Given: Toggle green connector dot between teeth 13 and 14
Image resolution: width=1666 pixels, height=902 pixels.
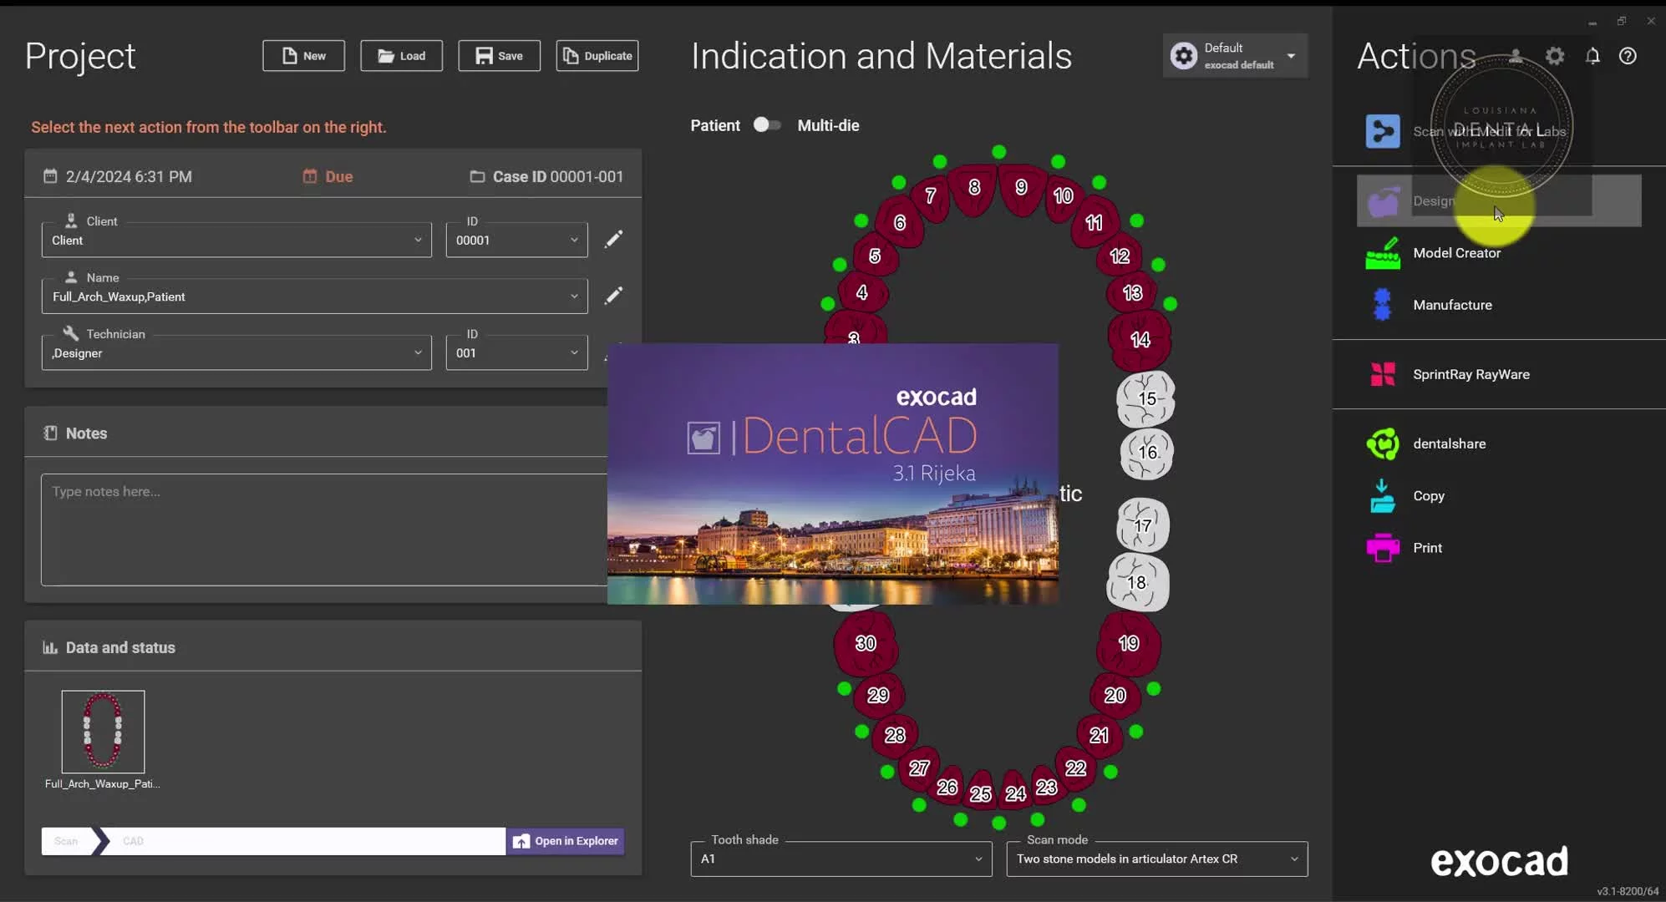Looking at the screenshot, I should pyautogui.click(x=1170, y=304).
